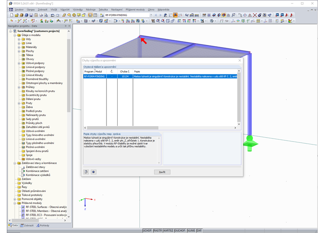Click the Save diskette icon

pyautogui.click(x=31, y=15)
